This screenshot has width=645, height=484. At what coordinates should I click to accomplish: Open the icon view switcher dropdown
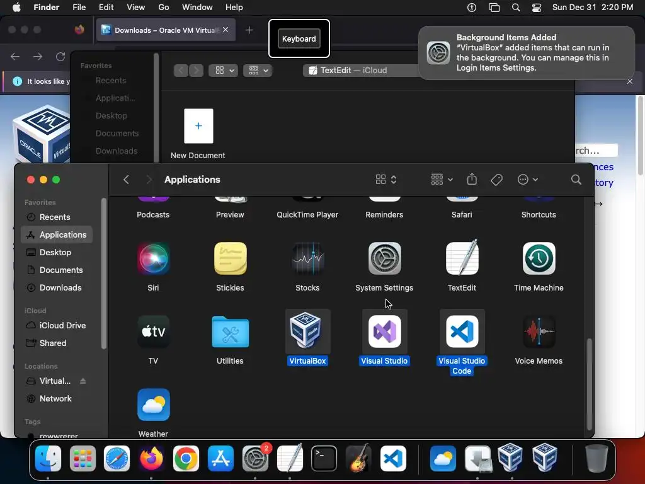click(386, 180)
